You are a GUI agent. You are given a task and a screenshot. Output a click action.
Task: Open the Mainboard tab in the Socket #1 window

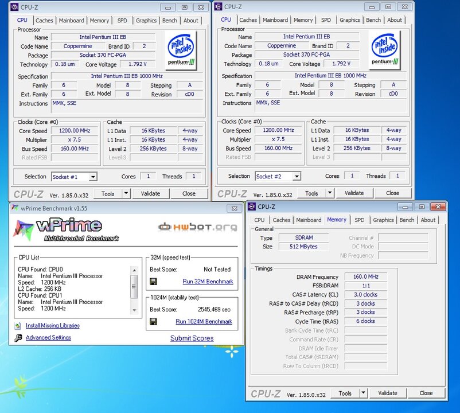click(71, 21)
